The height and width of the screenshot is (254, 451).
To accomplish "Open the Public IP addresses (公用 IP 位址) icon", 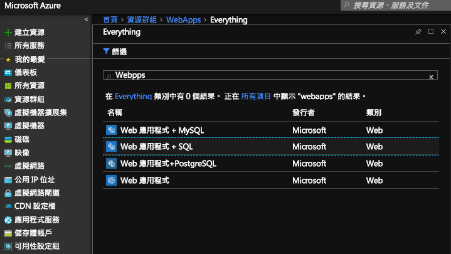I will [x=8, y=180].
